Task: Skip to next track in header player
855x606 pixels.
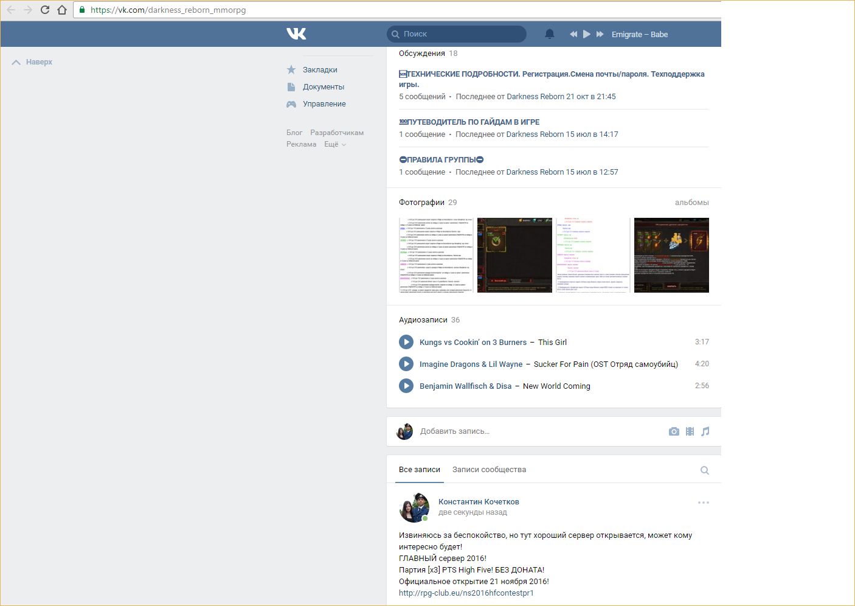Action: 600,34
